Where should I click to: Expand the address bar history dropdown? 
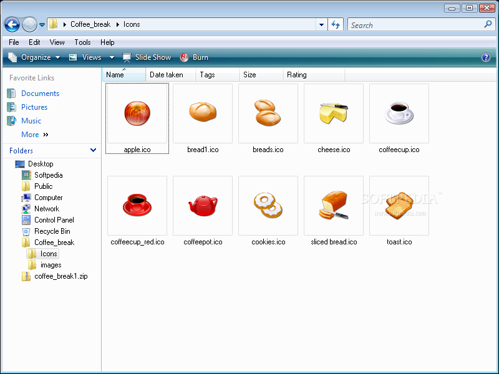click(321, 24)
